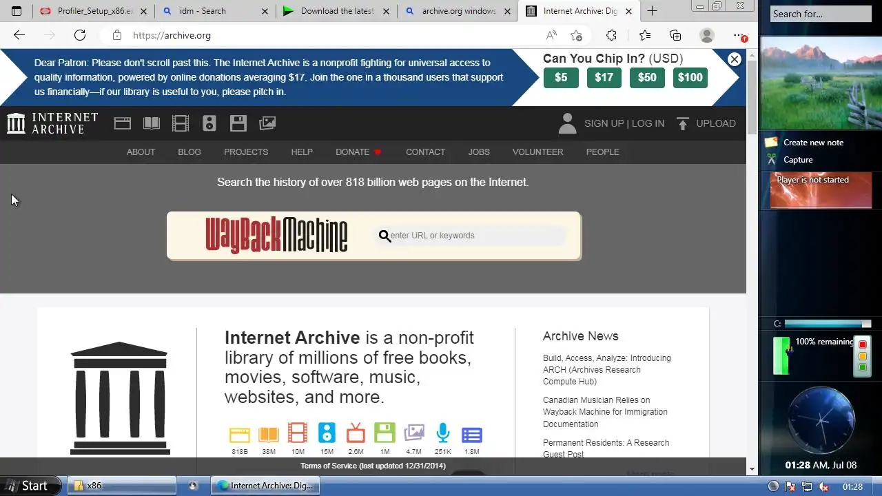Click the upload arrow icon

coord(683,123)
